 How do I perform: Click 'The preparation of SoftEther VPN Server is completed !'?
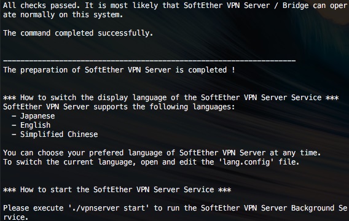[x=119, y=70]
